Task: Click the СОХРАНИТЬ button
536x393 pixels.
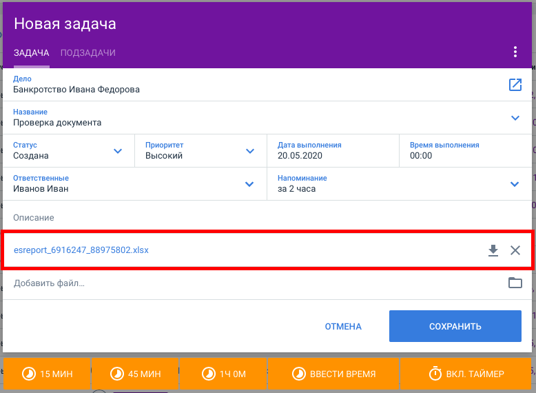Action: click(455, 326)
